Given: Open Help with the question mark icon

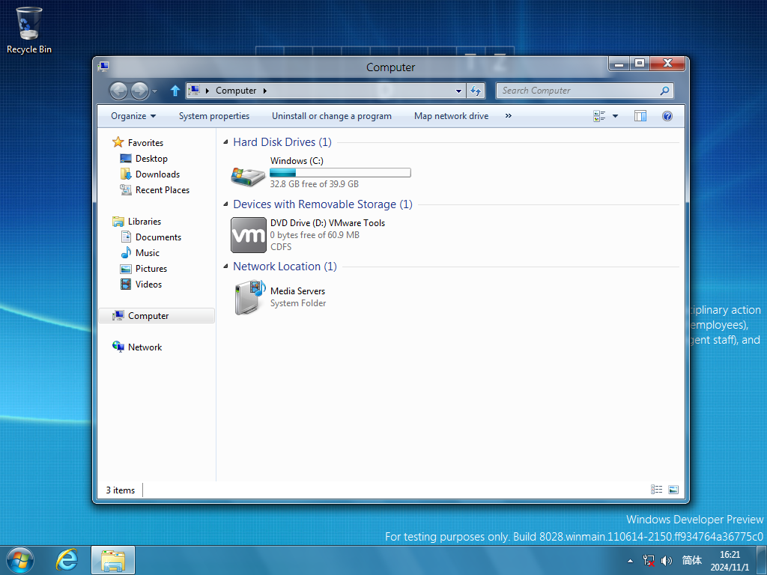Looking at the screenshot, I should [667, 116].
